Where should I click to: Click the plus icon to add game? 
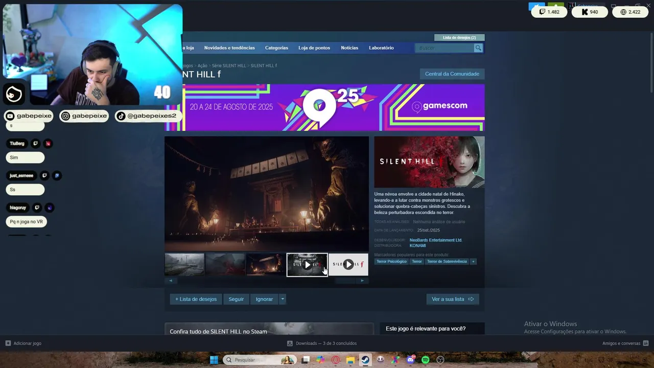[x=8, y=343]
